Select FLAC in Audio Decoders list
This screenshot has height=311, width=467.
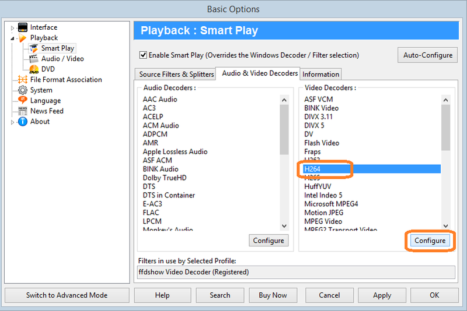point(152,213)
